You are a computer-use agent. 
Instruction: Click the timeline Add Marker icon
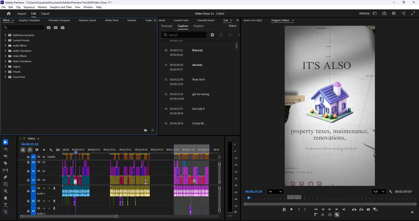click(44, 150)
